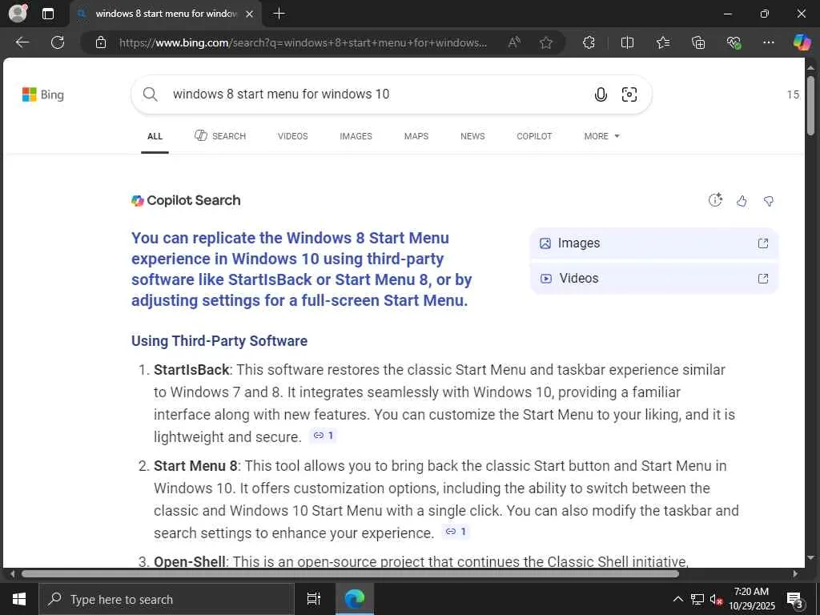Viewport: 820px width, 615px height.
Task: Click the search magnifier icon in the Bing box
Action: click(x=150, y=94)
